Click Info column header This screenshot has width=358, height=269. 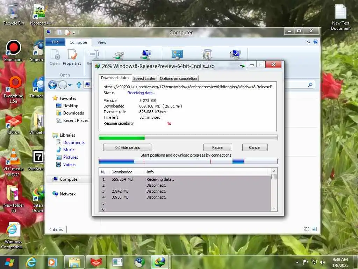(150, 172)
